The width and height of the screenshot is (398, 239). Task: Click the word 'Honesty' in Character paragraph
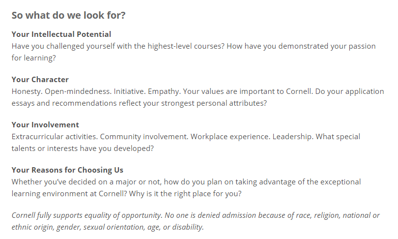[27, 91]
